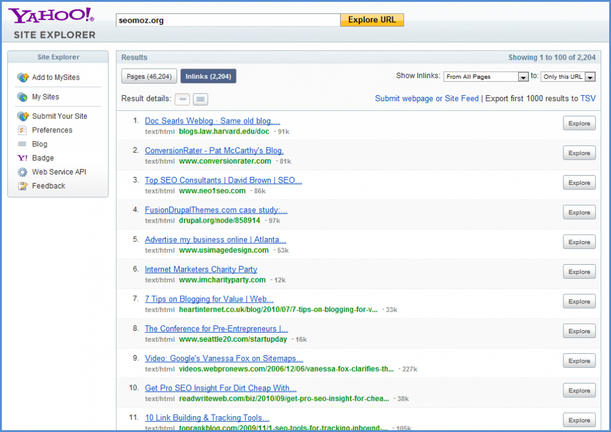Click the Feedback notepad icon
611x432 pixels.
pos(23,185)
